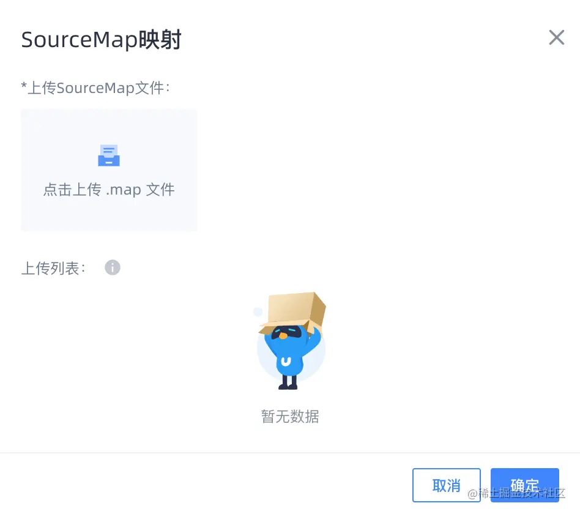The width and height of the screenshot is (580, 514).
Task: Click the *上传SourceMap文件 field label
Action: pos(95,88)
